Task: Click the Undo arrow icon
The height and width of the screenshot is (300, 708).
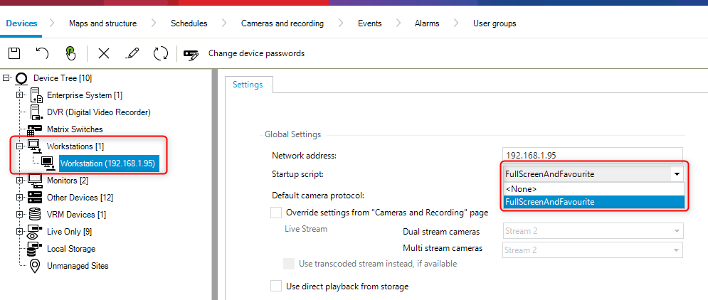Action: [x=42, y=53]
